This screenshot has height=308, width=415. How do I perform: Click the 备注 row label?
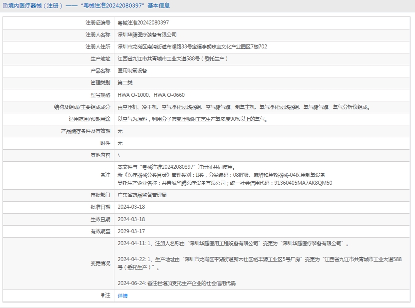click(x=105, y=175)
